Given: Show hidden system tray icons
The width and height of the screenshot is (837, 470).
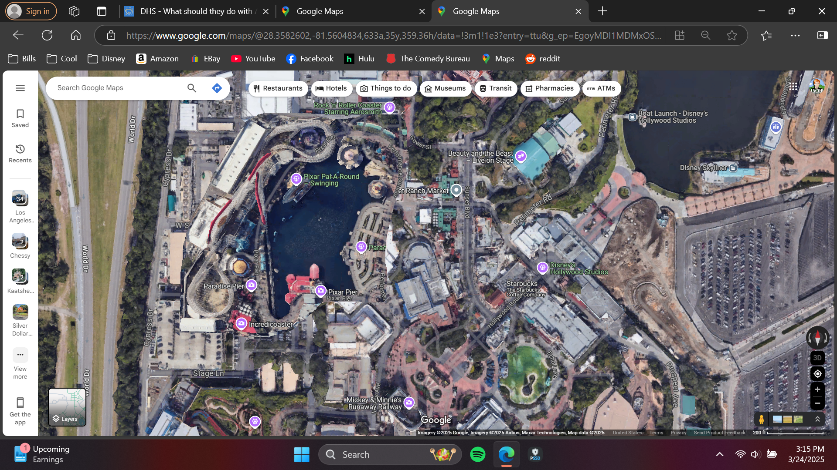Looking at the screenshot, I should [x=720, y=454].
